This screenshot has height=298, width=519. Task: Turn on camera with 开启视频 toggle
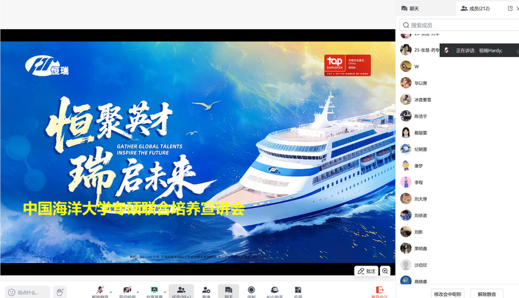127,291
